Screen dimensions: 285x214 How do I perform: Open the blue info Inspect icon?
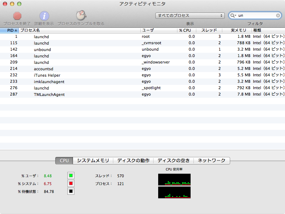(x=44, y=16)
